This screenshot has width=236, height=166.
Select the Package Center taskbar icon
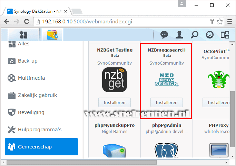point(52,35)
